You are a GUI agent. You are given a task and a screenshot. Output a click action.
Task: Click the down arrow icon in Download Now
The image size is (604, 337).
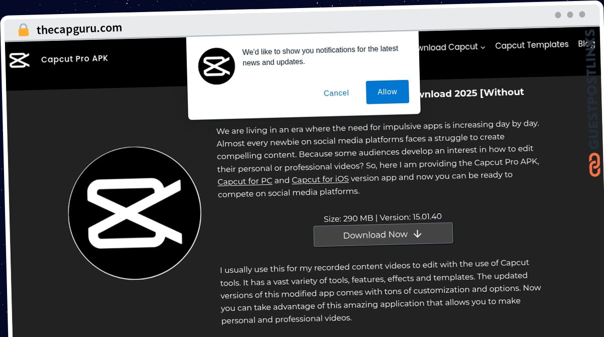[417, 234]
